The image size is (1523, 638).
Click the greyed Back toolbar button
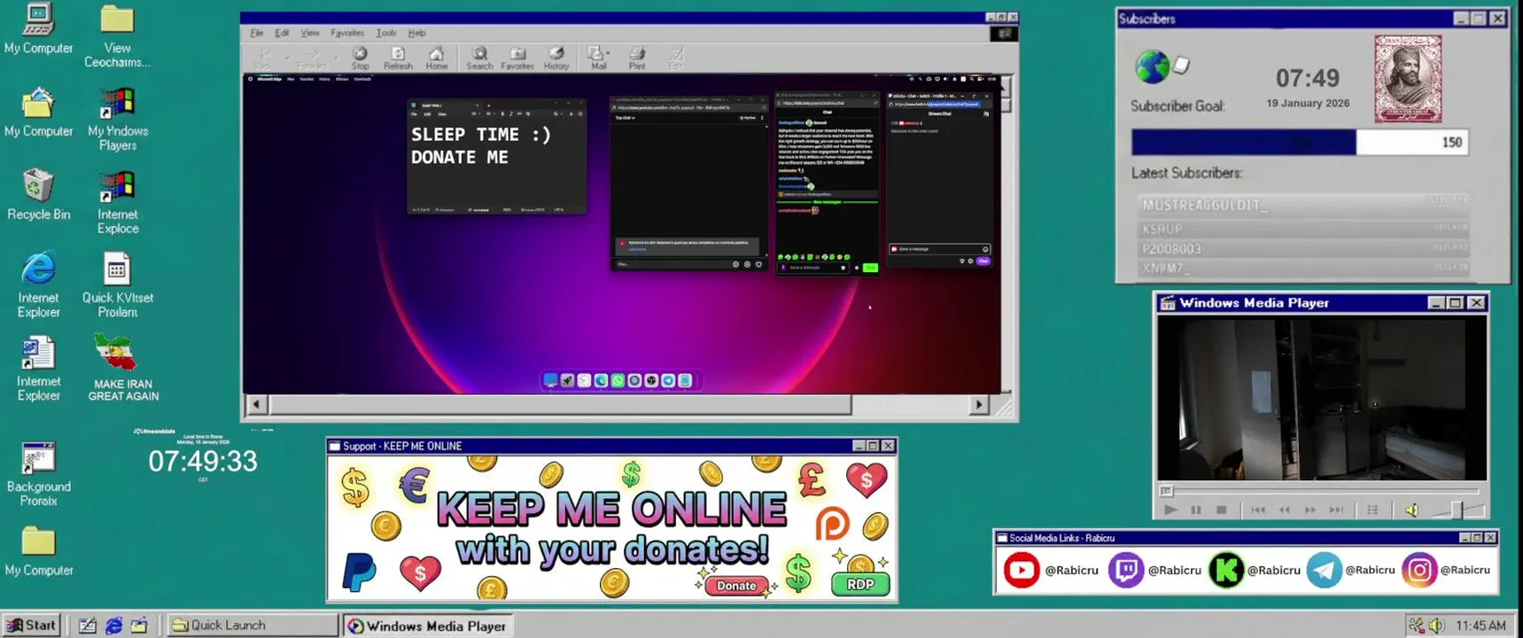tap(263, 58)
